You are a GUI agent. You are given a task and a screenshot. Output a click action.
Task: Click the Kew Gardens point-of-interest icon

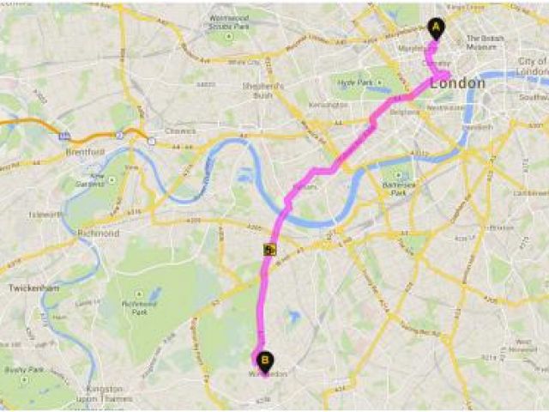(x=112, y=180)
